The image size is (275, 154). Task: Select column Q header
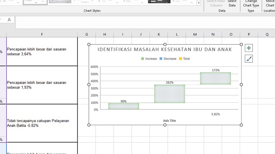coord(267,35)
